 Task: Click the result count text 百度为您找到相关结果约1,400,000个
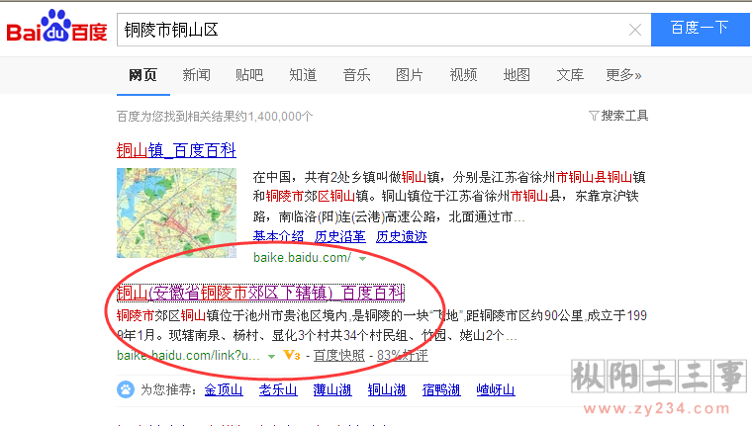(x=215, y=117)
